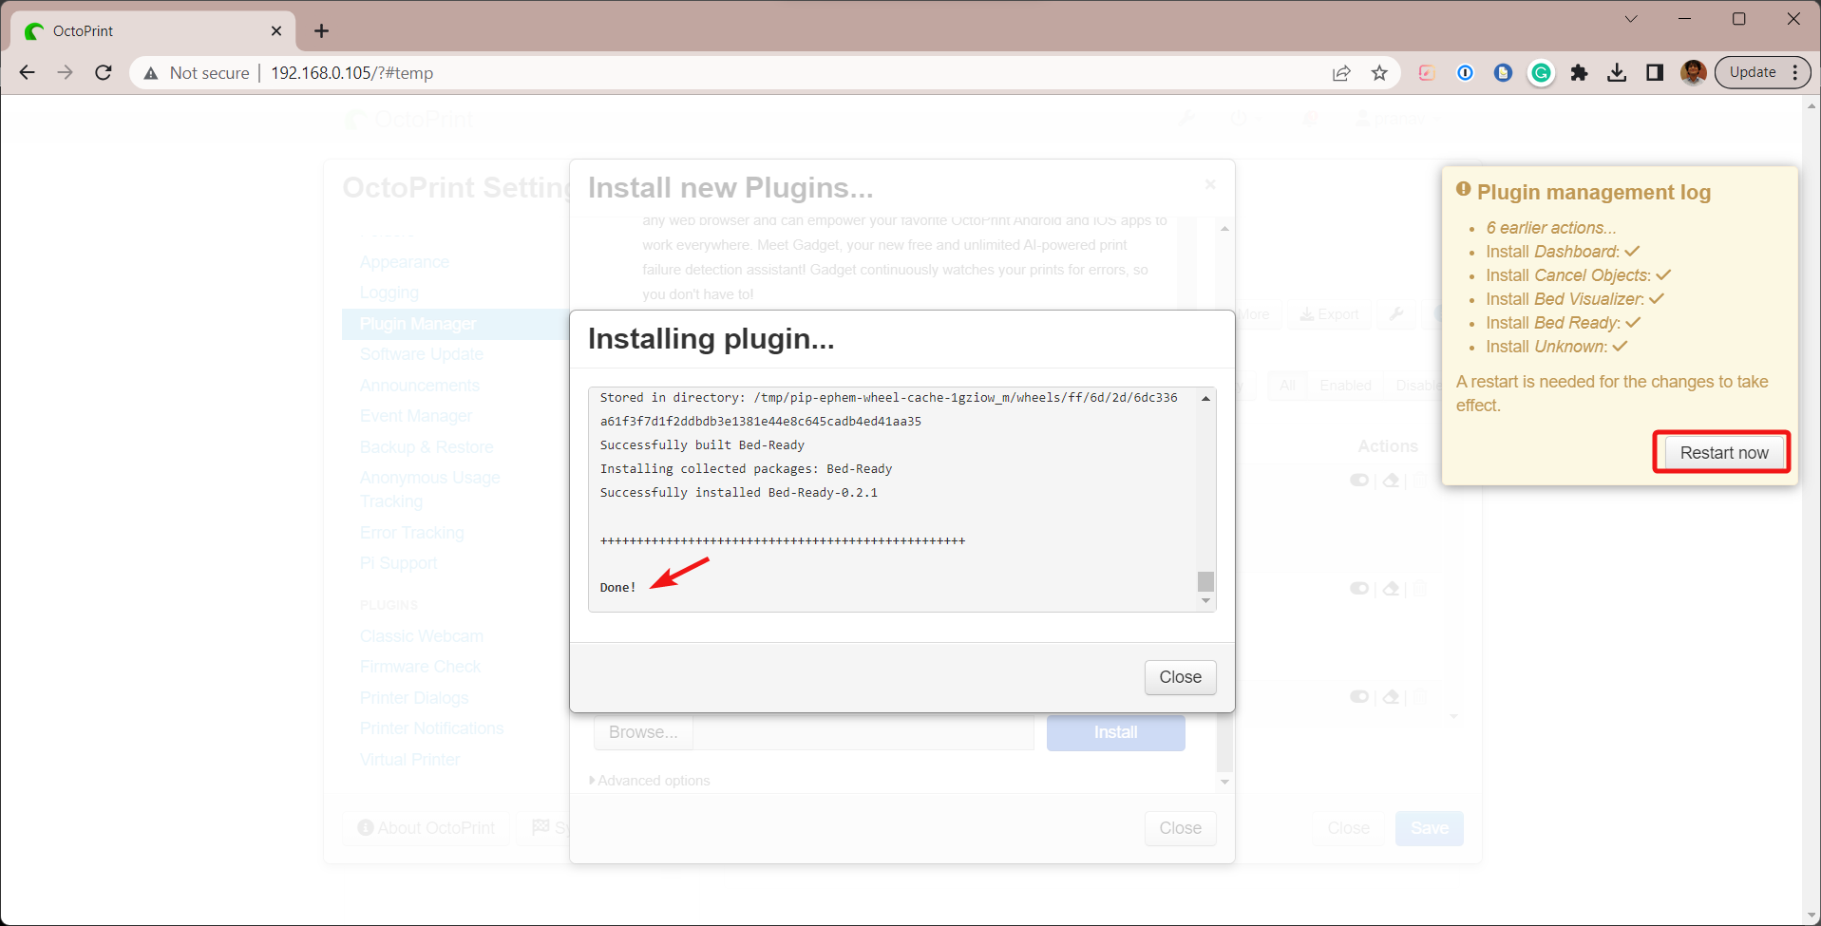Open Virtual Printer plugin settings
This screenshot has height=926, width=1821.
pyautogui.click(x=410, y=760)
